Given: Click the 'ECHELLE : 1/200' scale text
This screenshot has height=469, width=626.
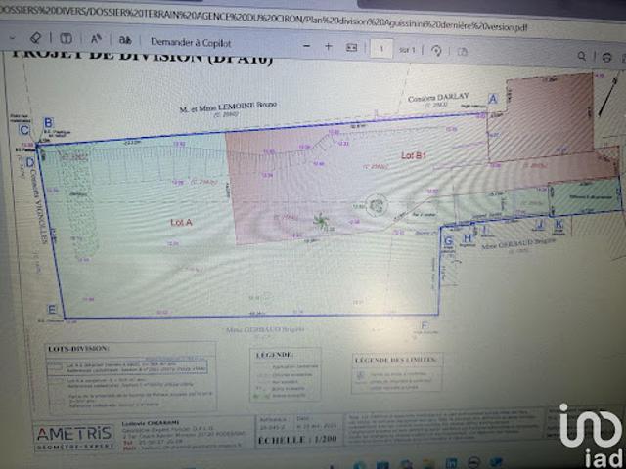Looking at the screenshot, I should click(x=297, y=440).
